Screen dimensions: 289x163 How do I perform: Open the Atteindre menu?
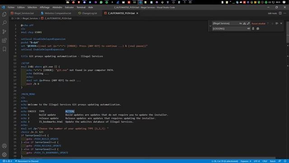[57, 7]
